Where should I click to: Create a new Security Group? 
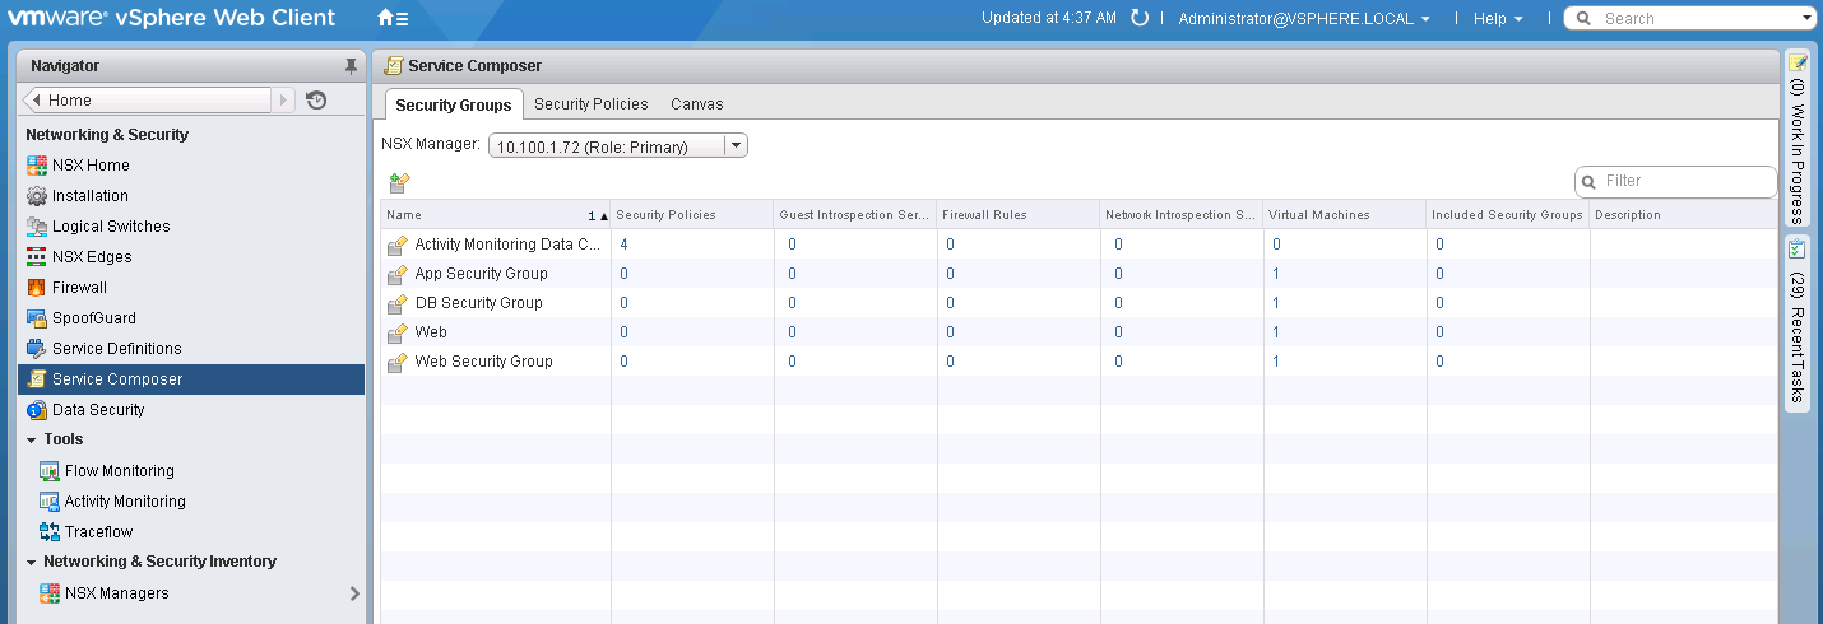[399, 182]
